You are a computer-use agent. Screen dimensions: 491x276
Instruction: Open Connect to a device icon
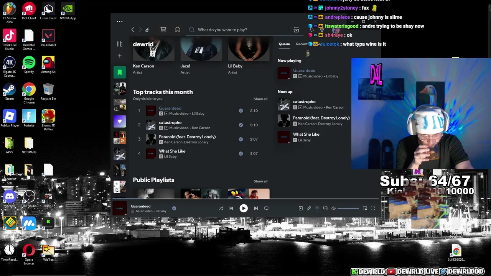point(325,208)
